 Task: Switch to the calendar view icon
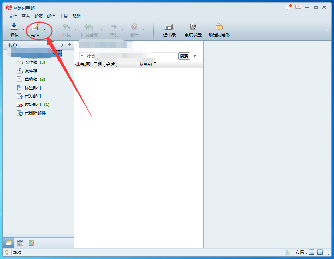[20, 243]
